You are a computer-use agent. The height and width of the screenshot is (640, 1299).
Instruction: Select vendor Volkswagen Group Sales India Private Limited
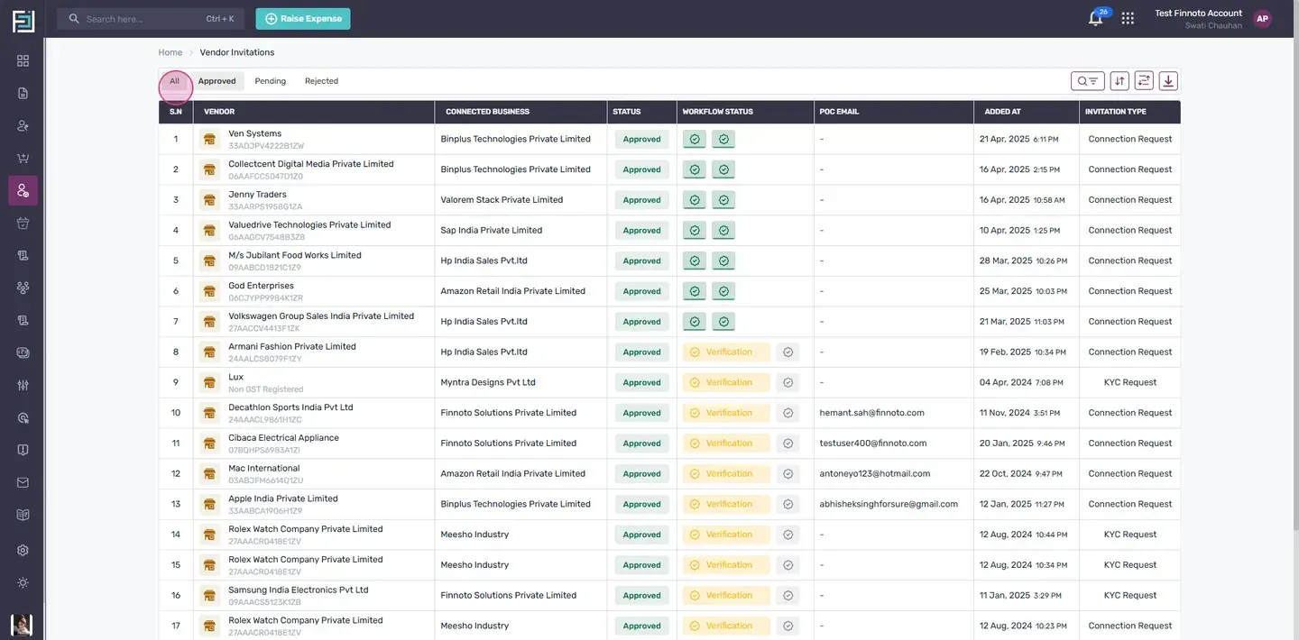[321, 316]
